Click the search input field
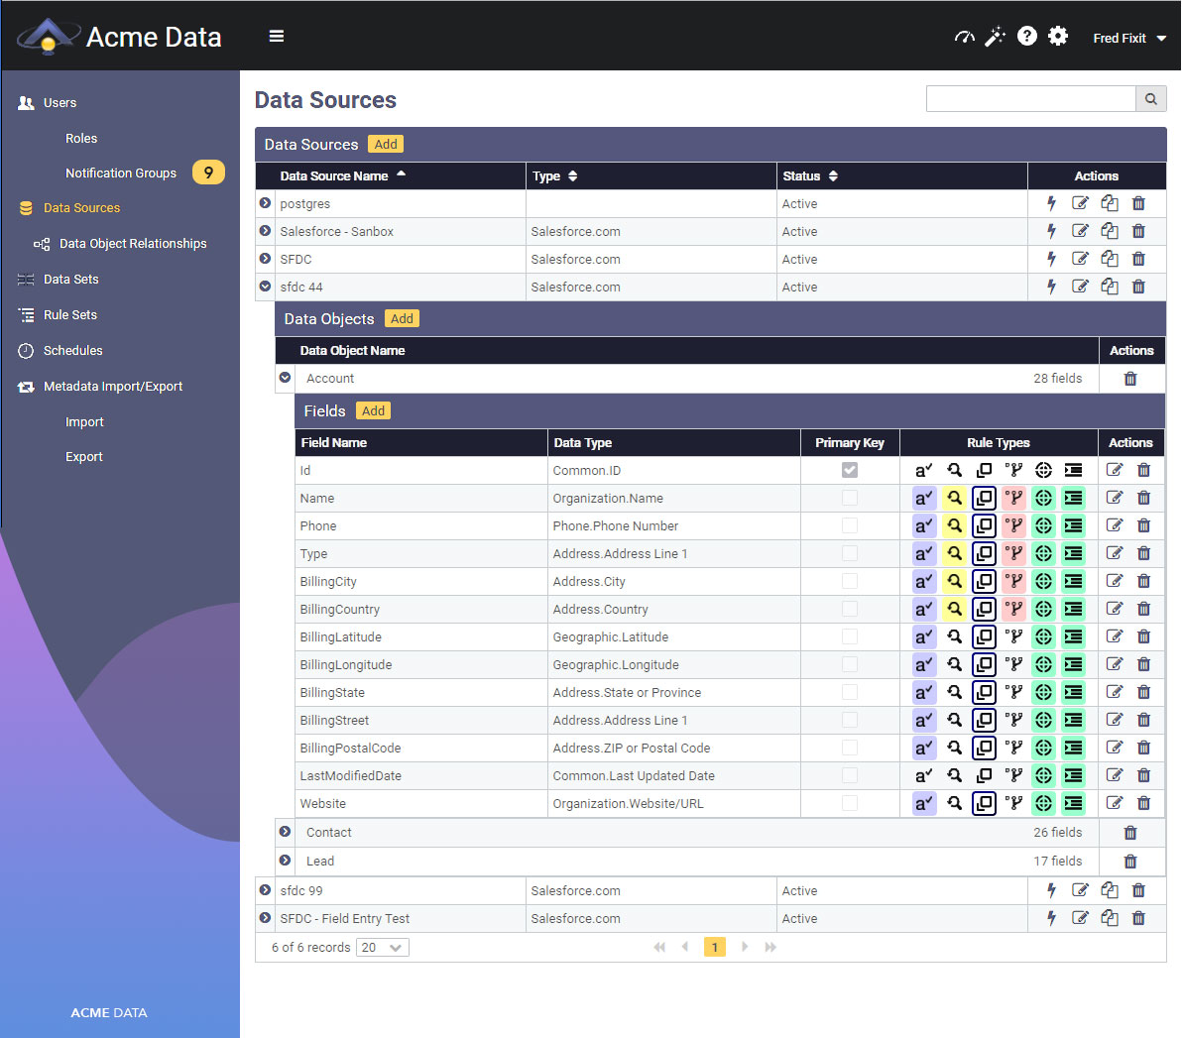The width and height of the screenshot is (1183, 1038). pos(1030,99)
